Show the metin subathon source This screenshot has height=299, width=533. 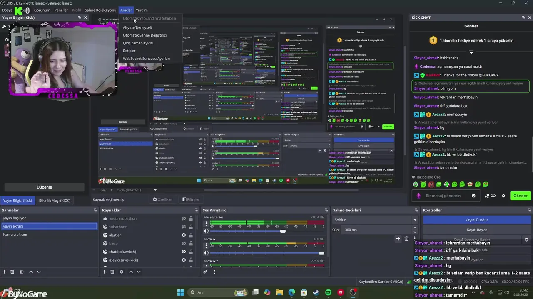(184, 218)
